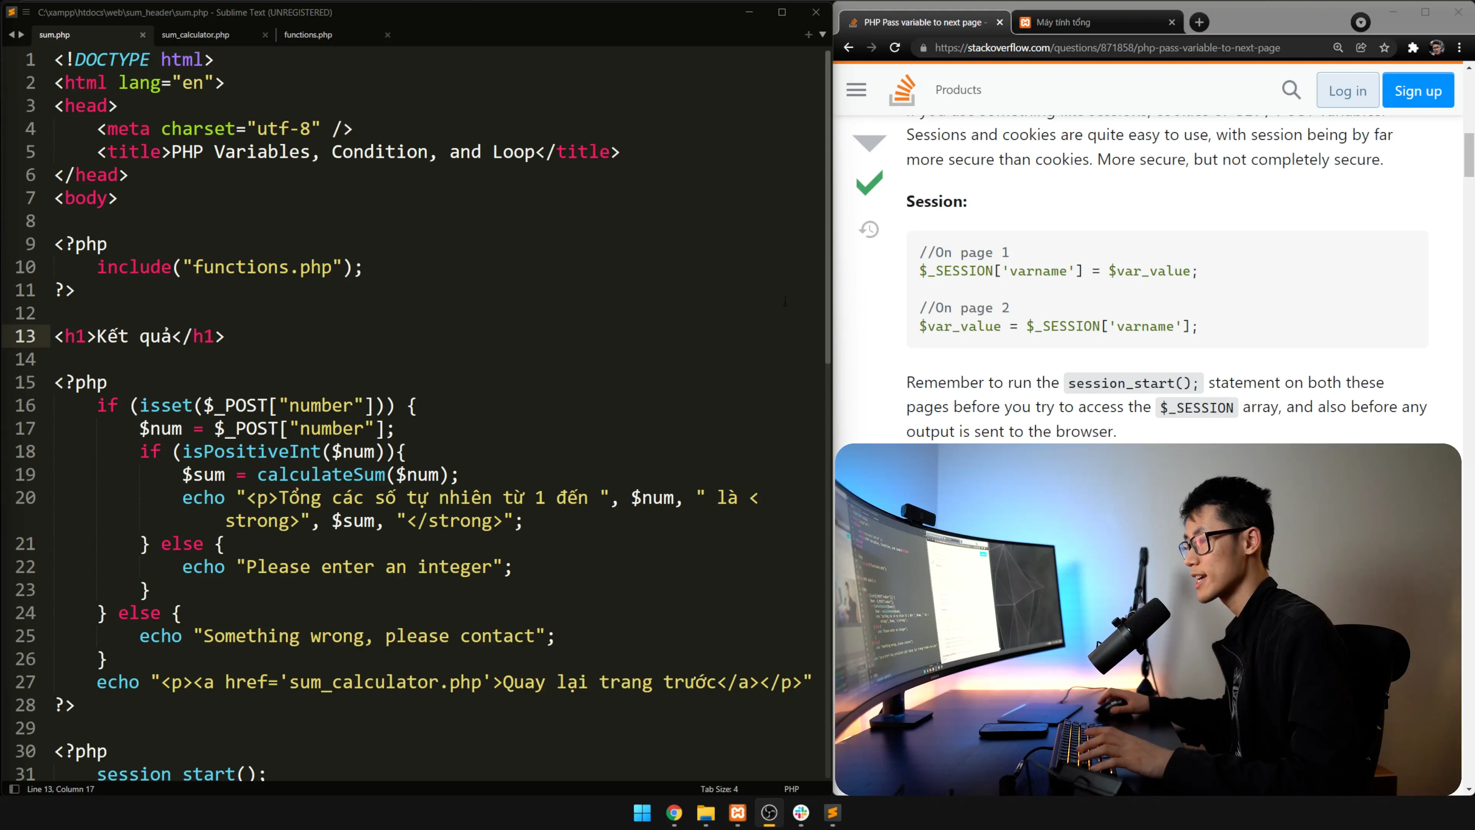Image resolution: width=1475 pixels, height=830 pixels.
Task: Open OBS Studio from the taskbar
Action: pos(769,813)
